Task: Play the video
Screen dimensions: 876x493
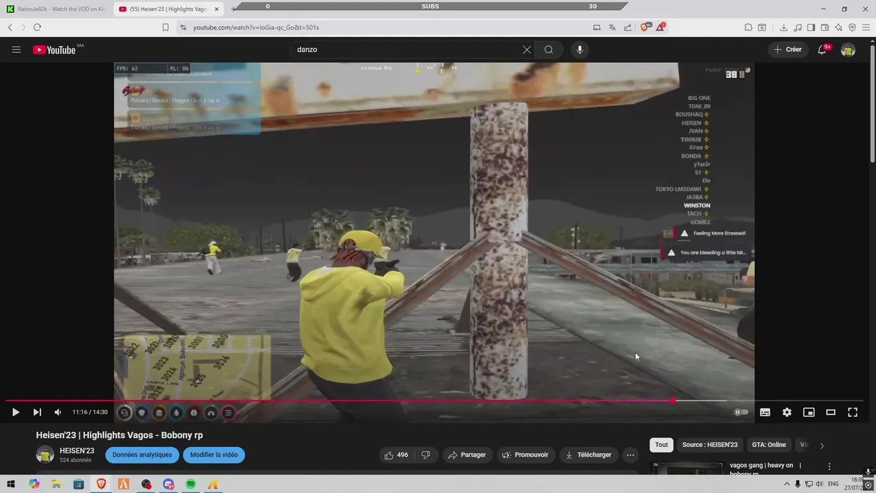Action: 16,412
